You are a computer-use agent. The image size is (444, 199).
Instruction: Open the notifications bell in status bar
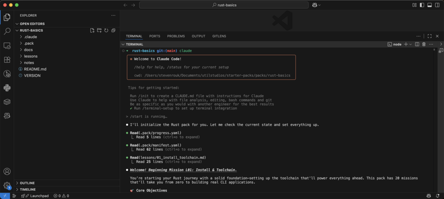(x=438, y=196)
